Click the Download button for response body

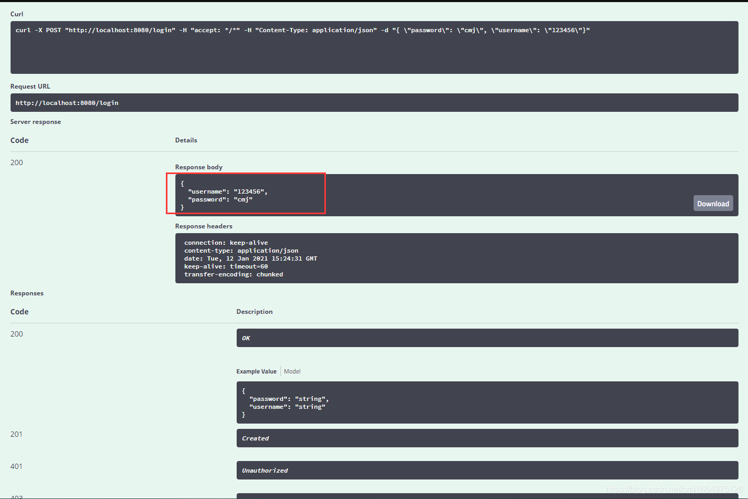point(713,204)
